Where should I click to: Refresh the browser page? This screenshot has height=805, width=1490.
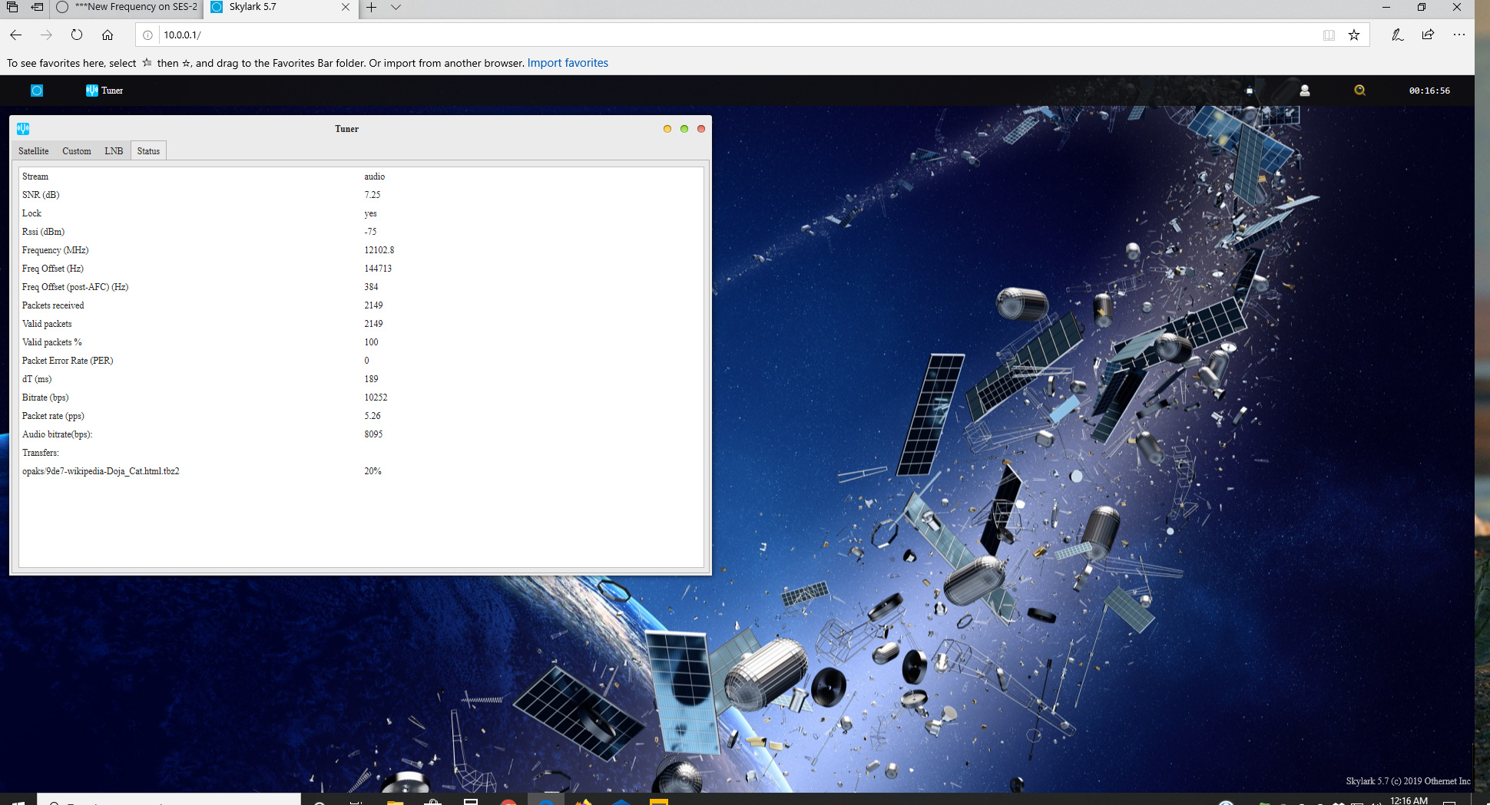pyautogui.click(x=77, y=35)
